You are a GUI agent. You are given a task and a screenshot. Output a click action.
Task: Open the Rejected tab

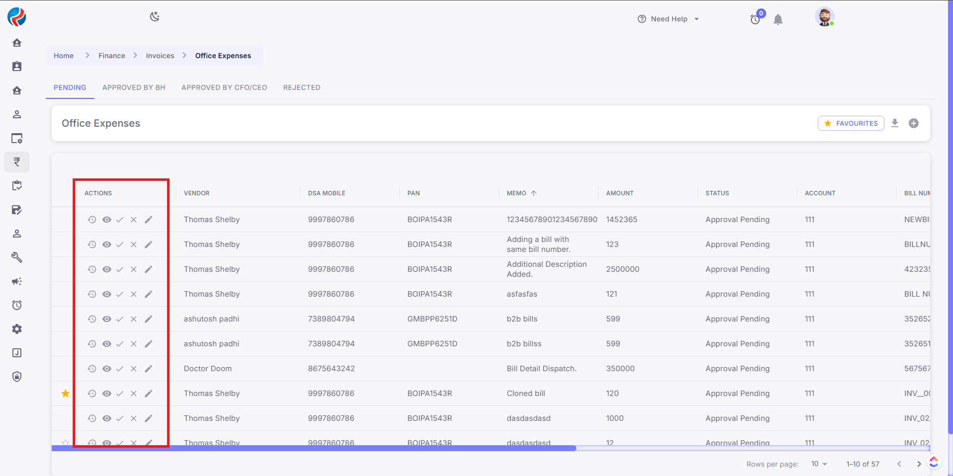302,87
